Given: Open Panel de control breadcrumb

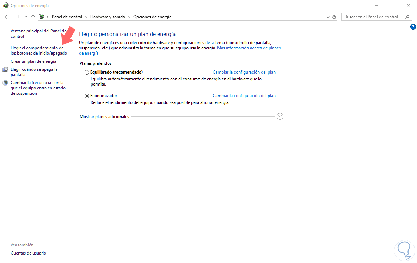Looking at the screenshot, I should 67,17.
